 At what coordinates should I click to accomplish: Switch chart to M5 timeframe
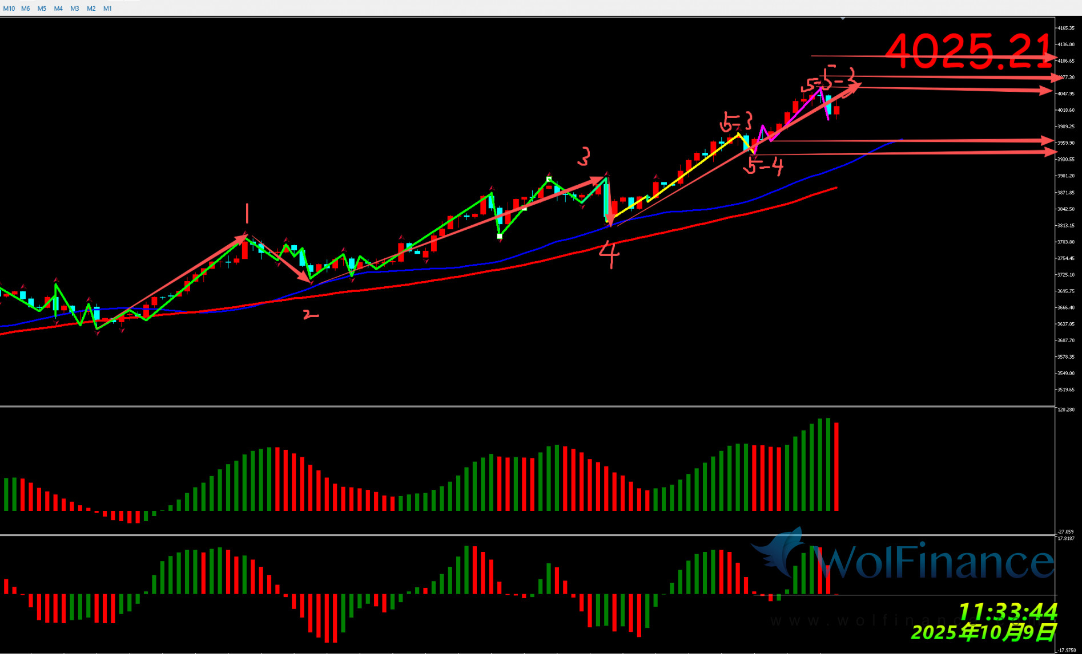[x=42, y=9]
